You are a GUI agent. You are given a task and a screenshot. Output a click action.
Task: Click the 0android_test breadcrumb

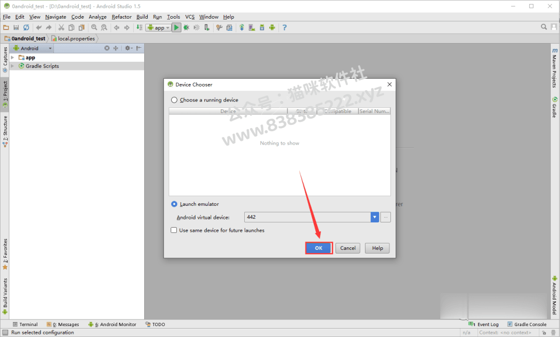pyautogui.click(x=25, y=38)
